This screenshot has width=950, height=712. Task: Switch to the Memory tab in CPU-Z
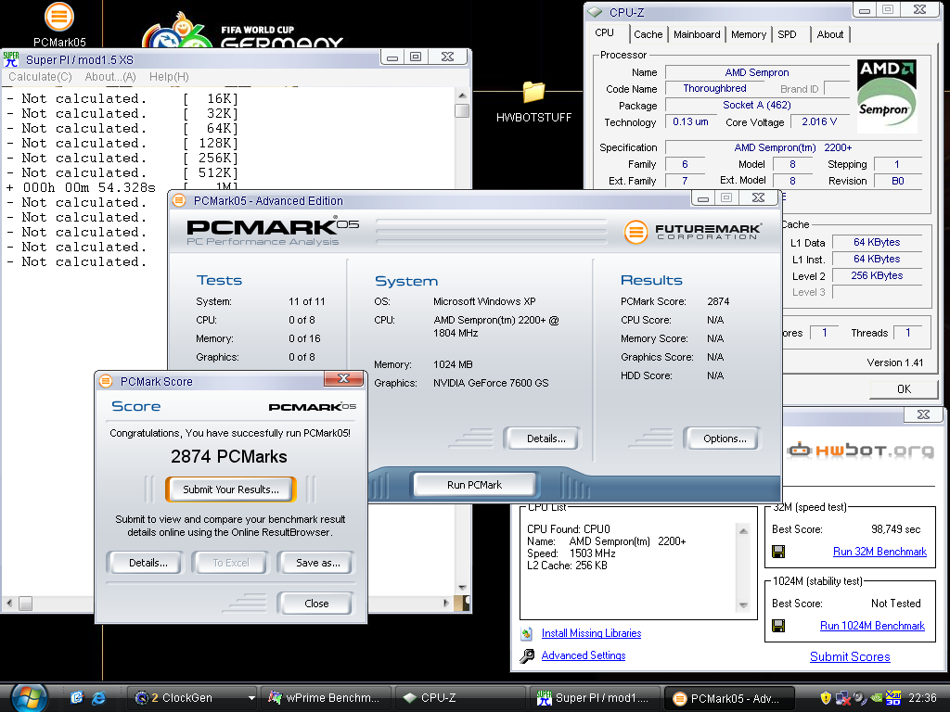coord(749,34)
